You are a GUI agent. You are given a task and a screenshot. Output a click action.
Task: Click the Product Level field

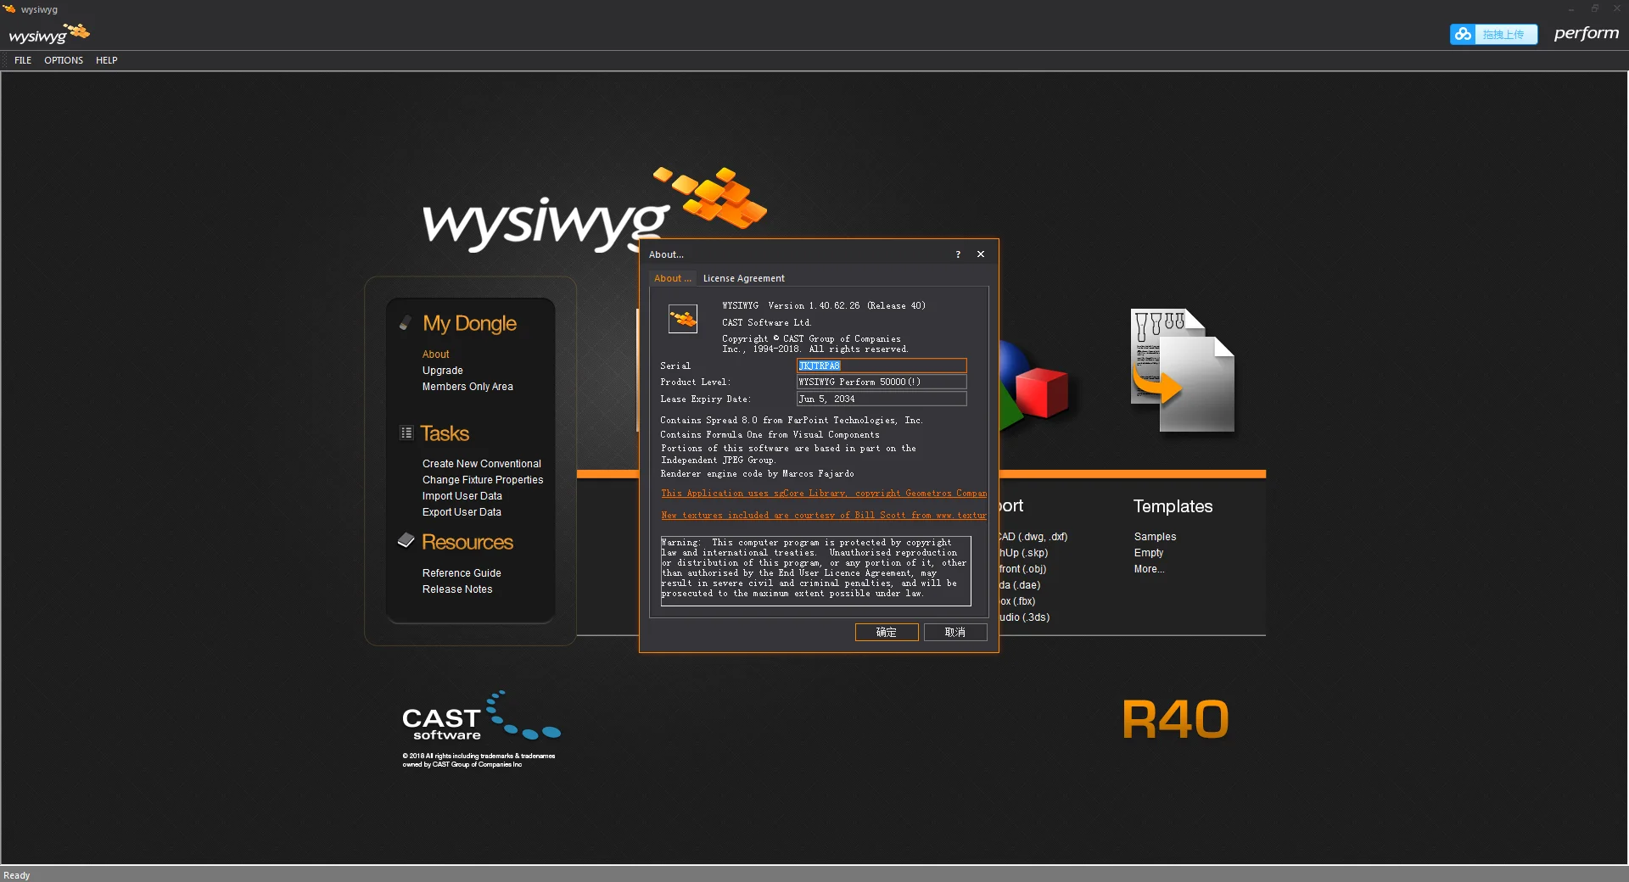[x=882, y=382]
